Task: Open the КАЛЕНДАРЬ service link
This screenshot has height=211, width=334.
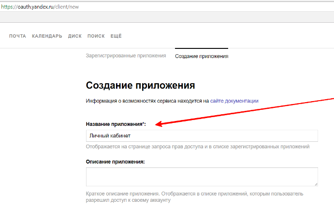Action: pyautogui.click(x=47, y=36)
